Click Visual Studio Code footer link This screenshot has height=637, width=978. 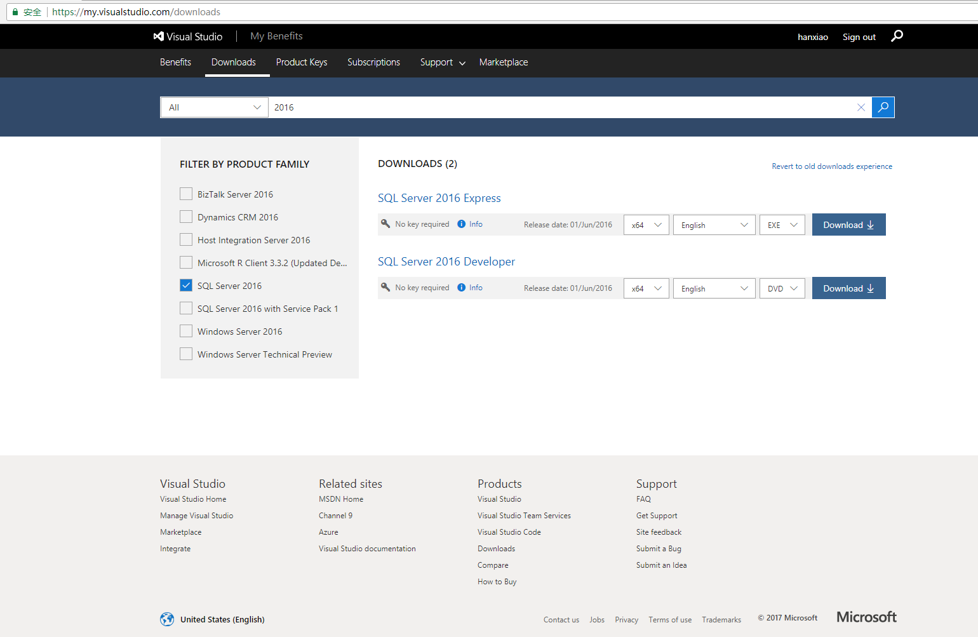pyautogui.click(x=509, y=532)
